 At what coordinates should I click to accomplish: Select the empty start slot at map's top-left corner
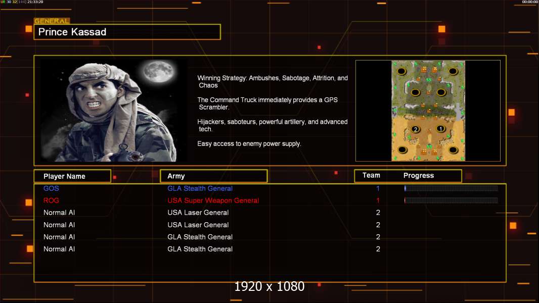[401, 71]
